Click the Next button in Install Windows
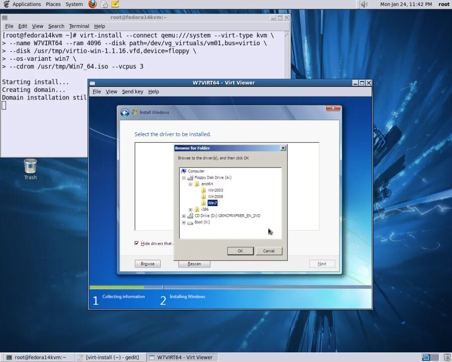 coord(322,263)
